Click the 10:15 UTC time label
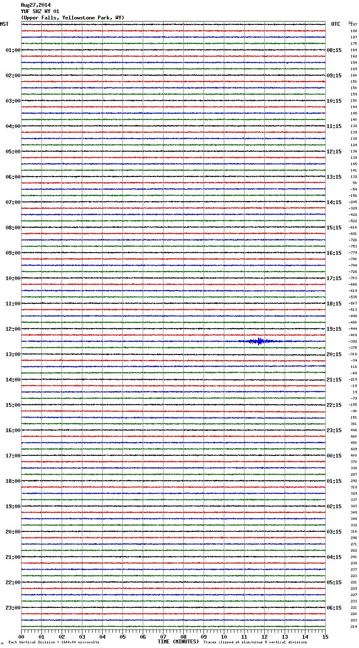Screen dimensions: 359x648 point(334,101)
